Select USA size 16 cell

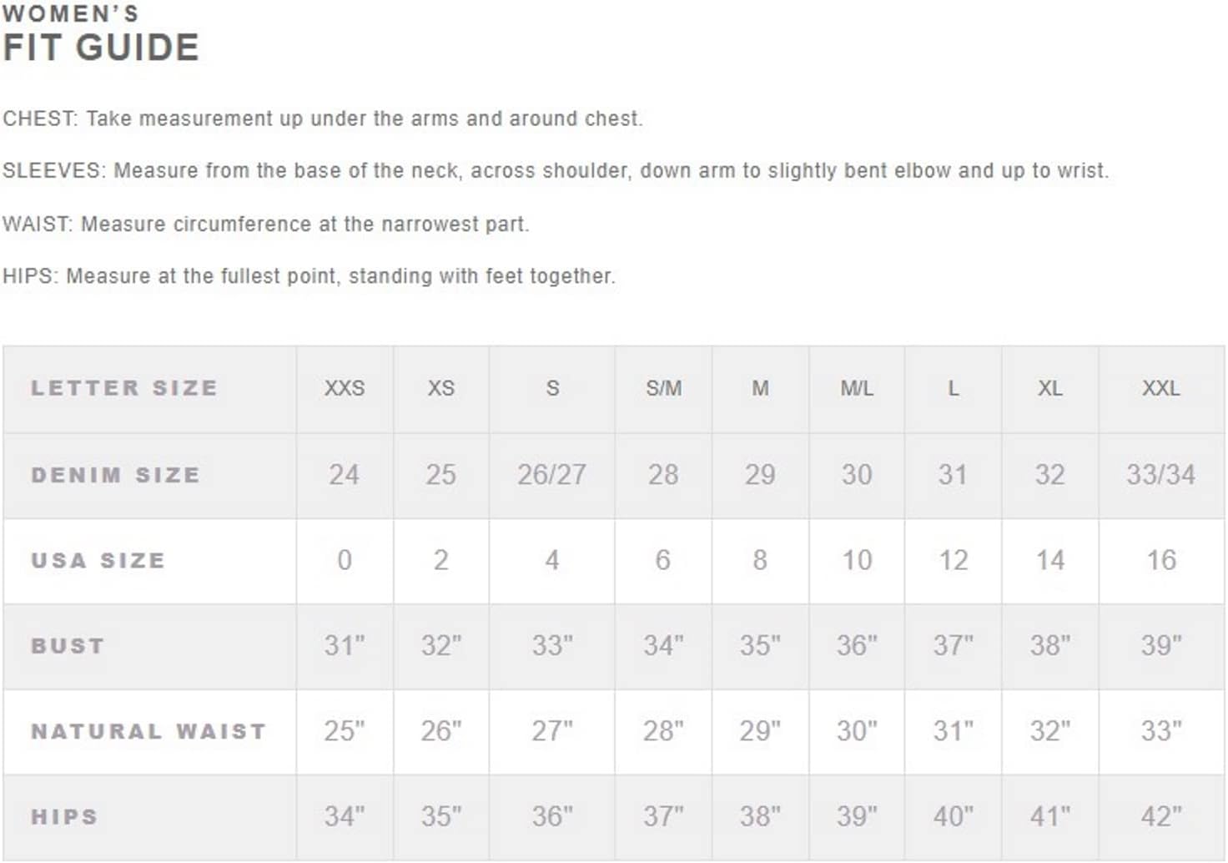[1160, 560]
